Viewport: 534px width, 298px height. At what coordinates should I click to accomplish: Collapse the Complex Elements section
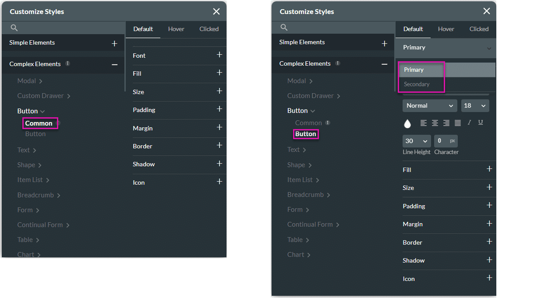384,64
